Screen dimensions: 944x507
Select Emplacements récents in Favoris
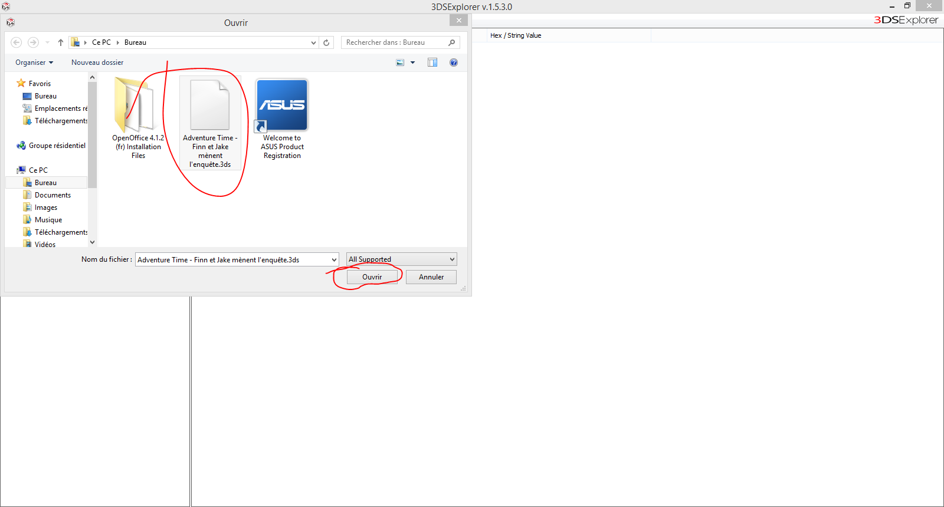55,108
